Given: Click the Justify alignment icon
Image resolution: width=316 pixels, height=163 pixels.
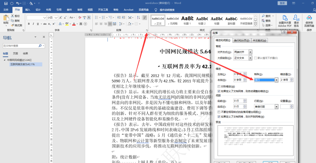Looking at the screenshot, I should pos(110,24).
